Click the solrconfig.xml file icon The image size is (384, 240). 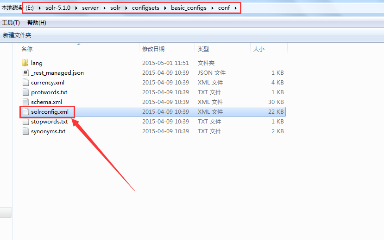pos(25,112)
